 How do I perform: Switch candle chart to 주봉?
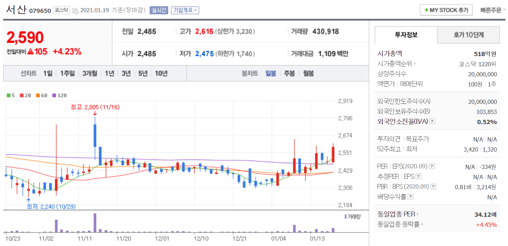point(289,74)
